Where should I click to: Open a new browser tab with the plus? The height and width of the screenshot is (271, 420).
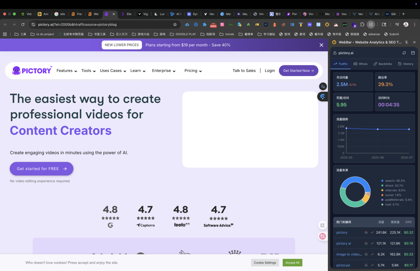(x=403, y=14)
